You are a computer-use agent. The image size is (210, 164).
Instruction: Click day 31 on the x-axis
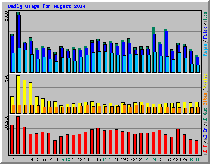tap(197, 159)
